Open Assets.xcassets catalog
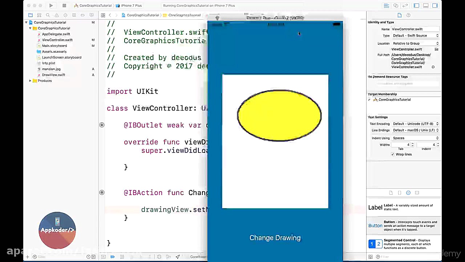Image resolution: width=465 pixels, height=262 pixels. [x=54, y=51]
